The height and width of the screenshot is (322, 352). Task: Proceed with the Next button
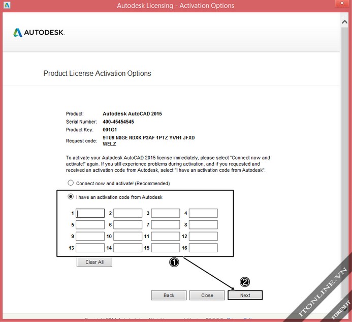pyautogui.click(x=245, y=295)
